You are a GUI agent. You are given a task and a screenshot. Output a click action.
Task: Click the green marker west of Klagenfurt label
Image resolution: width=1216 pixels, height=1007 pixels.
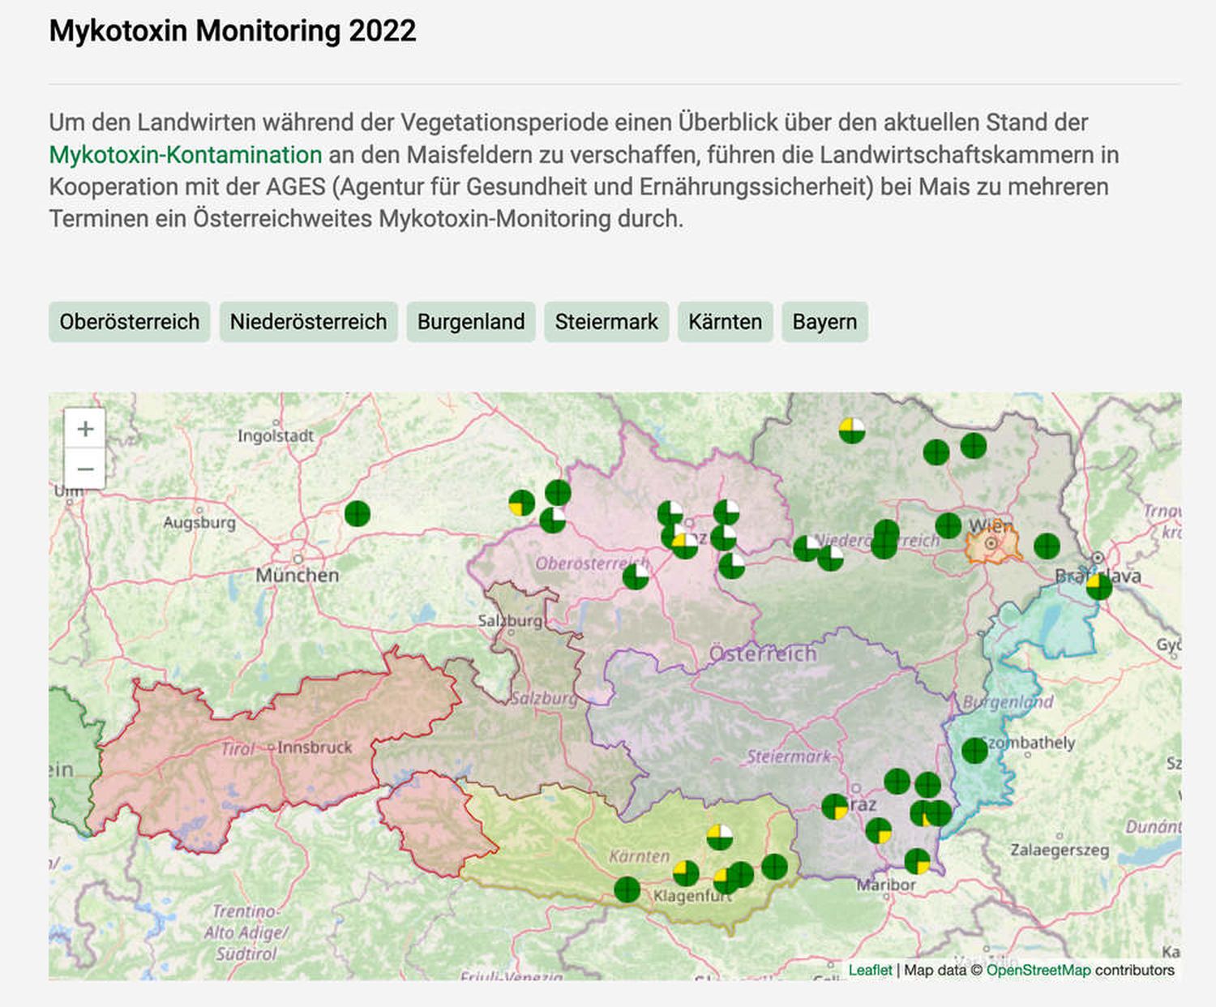(x=627, y=889)
